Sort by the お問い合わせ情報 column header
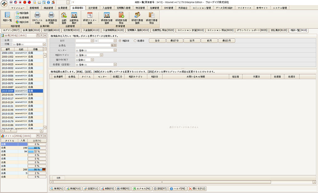Viewport: 318px width, 193px height. [196, 77]
